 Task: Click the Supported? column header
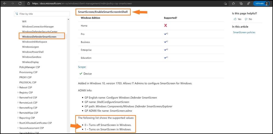(x=170, y=18)
